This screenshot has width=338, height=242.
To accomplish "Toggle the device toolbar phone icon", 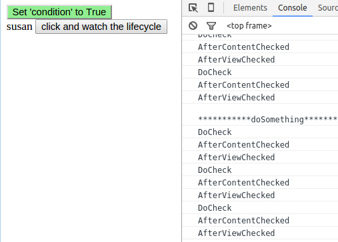I will click(211, 7).
